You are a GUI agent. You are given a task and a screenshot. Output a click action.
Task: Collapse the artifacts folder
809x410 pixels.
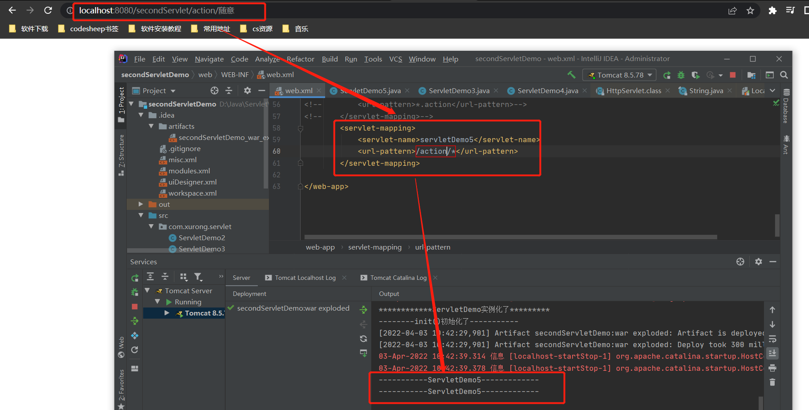click(151, 126)
